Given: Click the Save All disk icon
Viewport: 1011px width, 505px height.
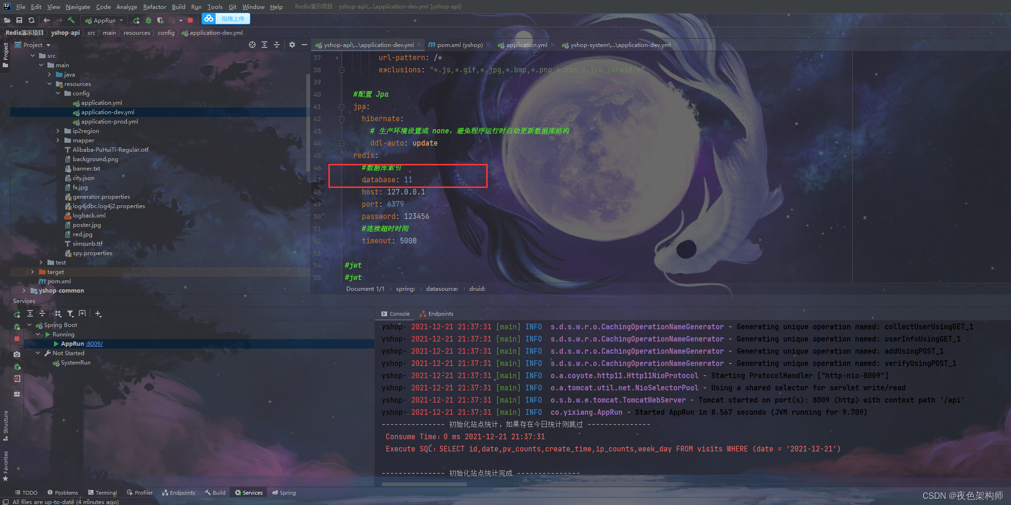Looking at the screenshot, I should coord(19,20).
